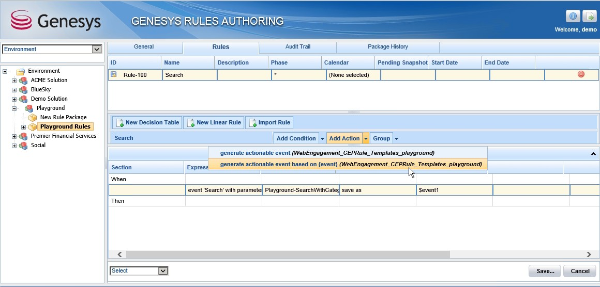The height and width of the screenshot is (287, 600).
Task: Open the Package History tab
Action: [x=387, y=47]
